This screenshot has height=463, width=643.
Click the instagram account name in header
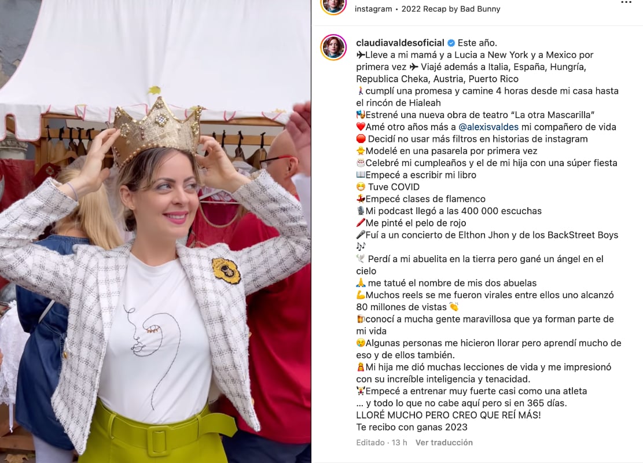click(373, 9)
